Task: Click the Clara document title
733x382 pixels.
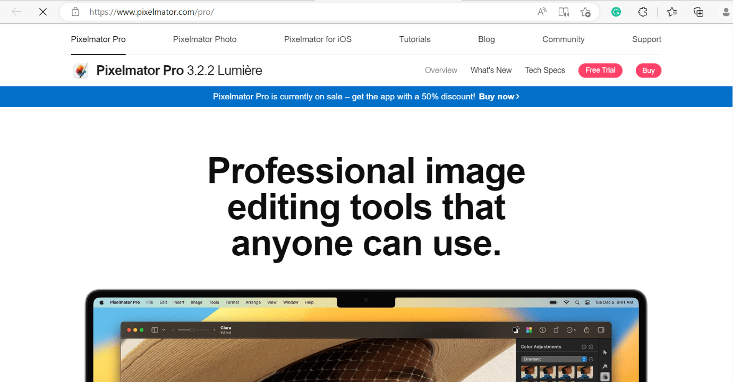Action: pos(226,328)
